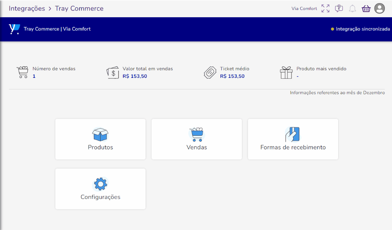Image resolution: width=392 pixels, height=230 pixels.
Task: Click the money bill icon for Valor total
Action: pyautogui.click(x=112, y=73)
